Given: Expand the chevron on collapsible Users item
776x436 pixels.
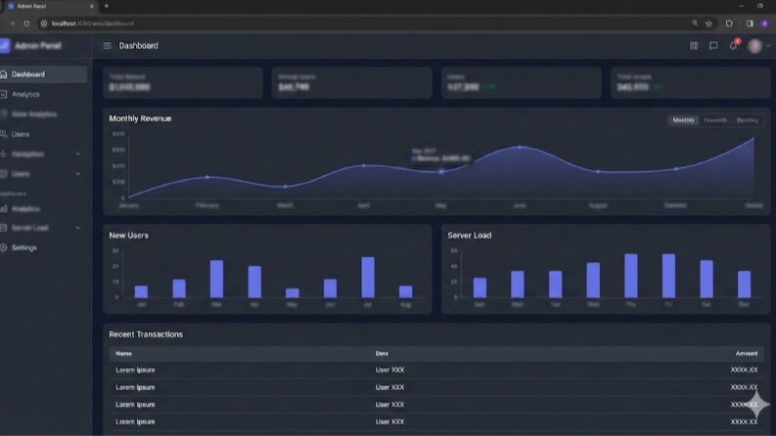Looking at the screenshot, I should click(77, 174).
